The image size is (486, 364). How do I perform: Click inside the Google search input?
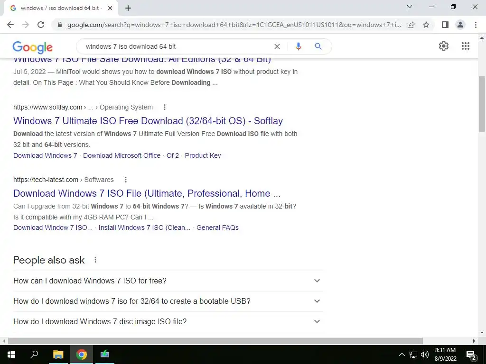tap(177, 46)
